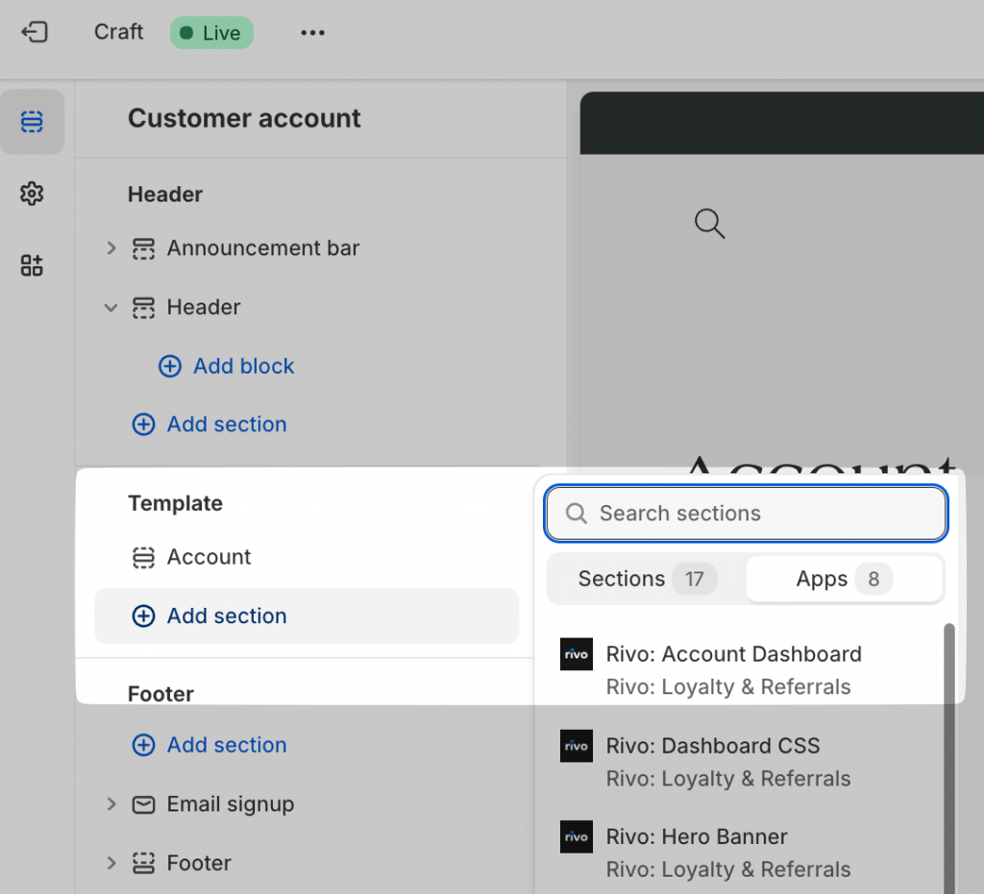Switch to the Apps tab
The width and height of the screenshot is (984, 894).
click(844, 579)
